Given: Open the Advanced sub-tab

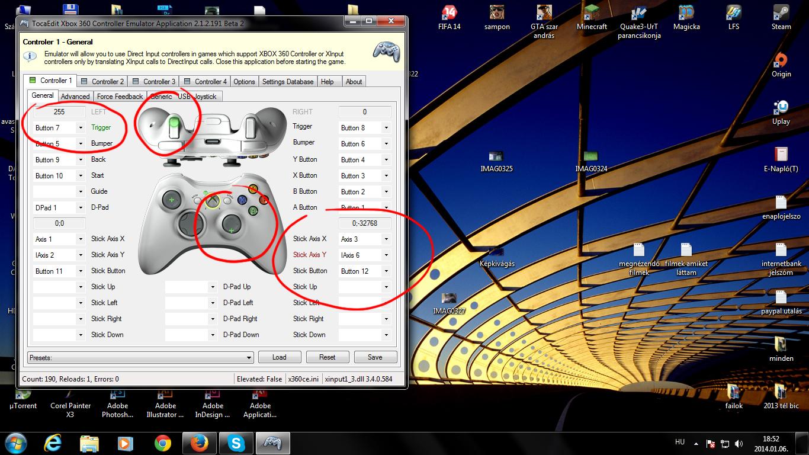Looking at the screenshot, I should coord(75,96).
